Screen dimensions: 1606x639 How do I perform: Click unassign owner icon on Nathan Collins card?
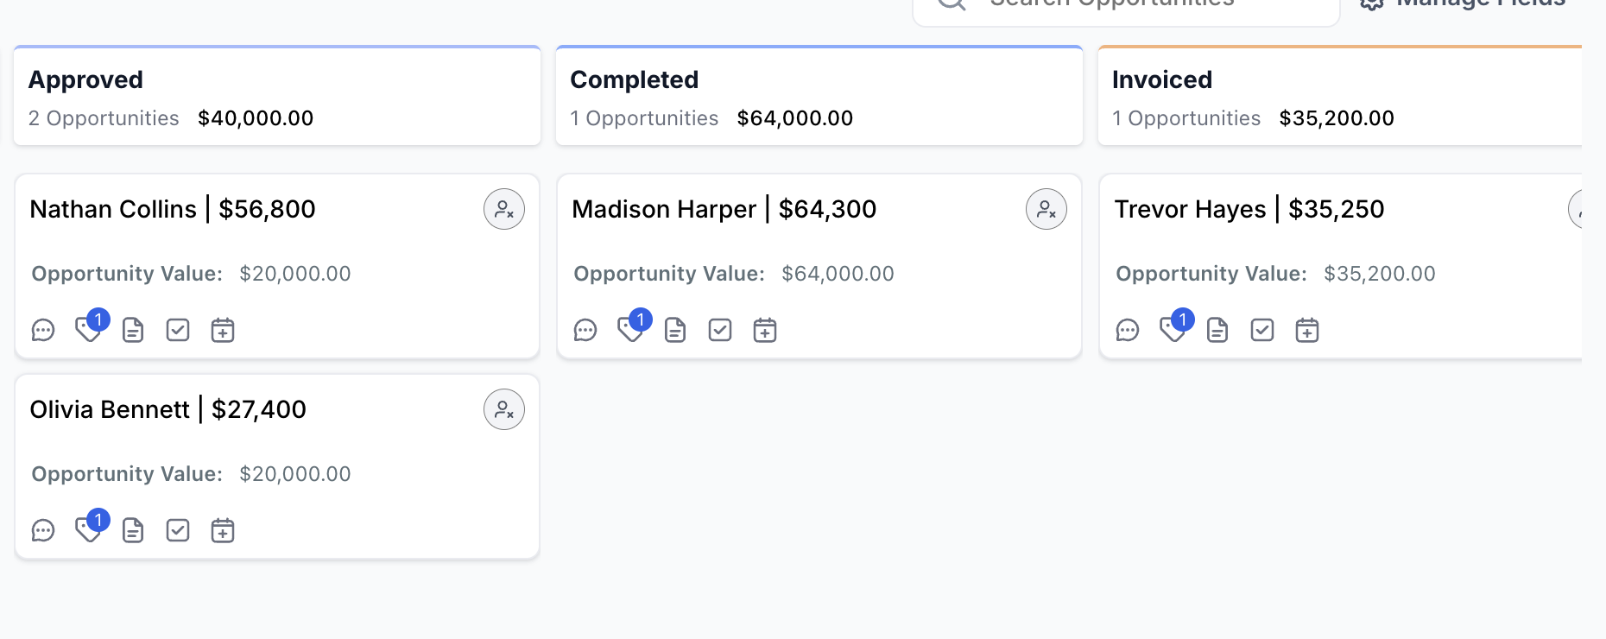[503, 209]
